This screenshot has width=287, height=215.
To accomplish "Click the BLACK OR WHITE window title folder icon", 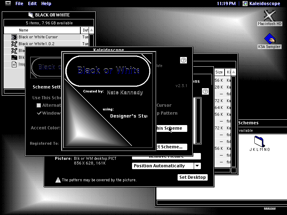I will 31,15.
